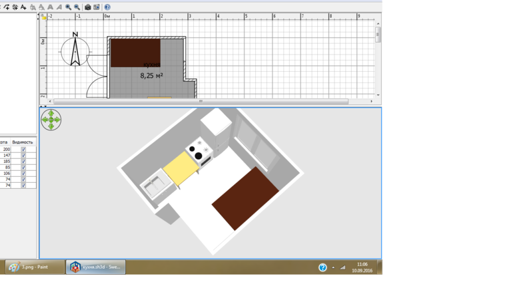Toggle visibility checkbox for height 185 row

point(23,162)
